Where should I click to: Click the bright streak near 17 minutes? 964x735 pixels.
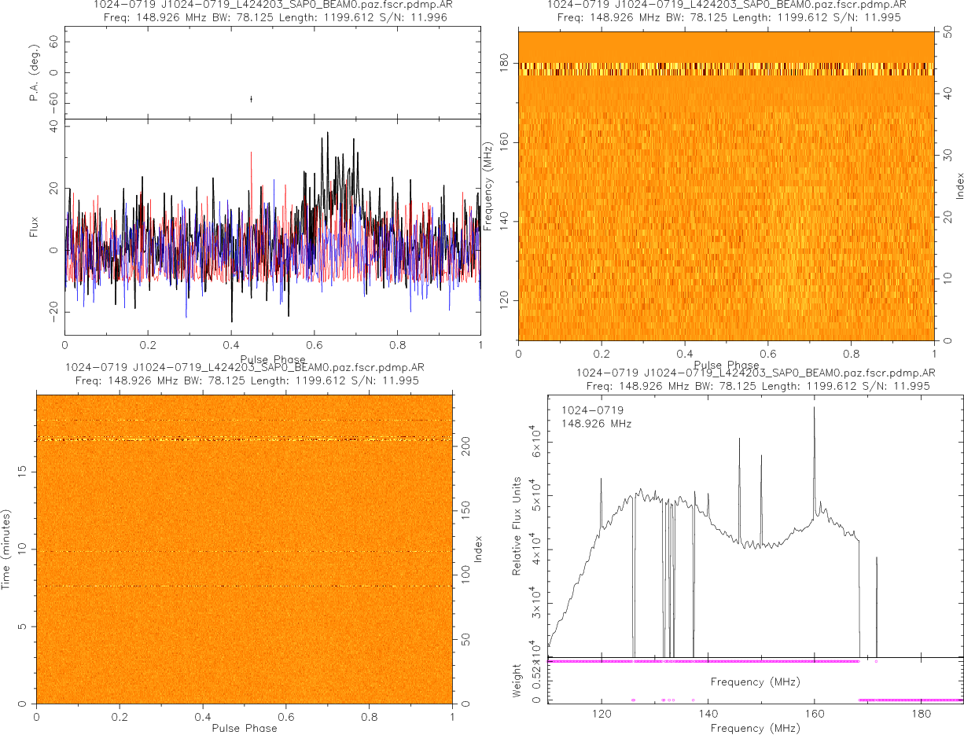click(x=244, y=439)
